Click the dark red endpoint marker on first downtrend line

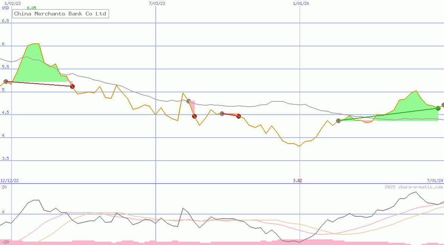72,86
